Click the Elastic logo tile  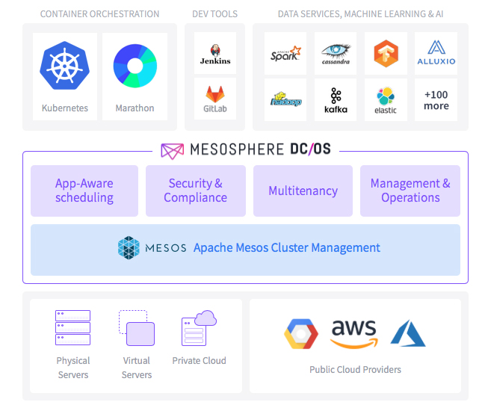386,99
